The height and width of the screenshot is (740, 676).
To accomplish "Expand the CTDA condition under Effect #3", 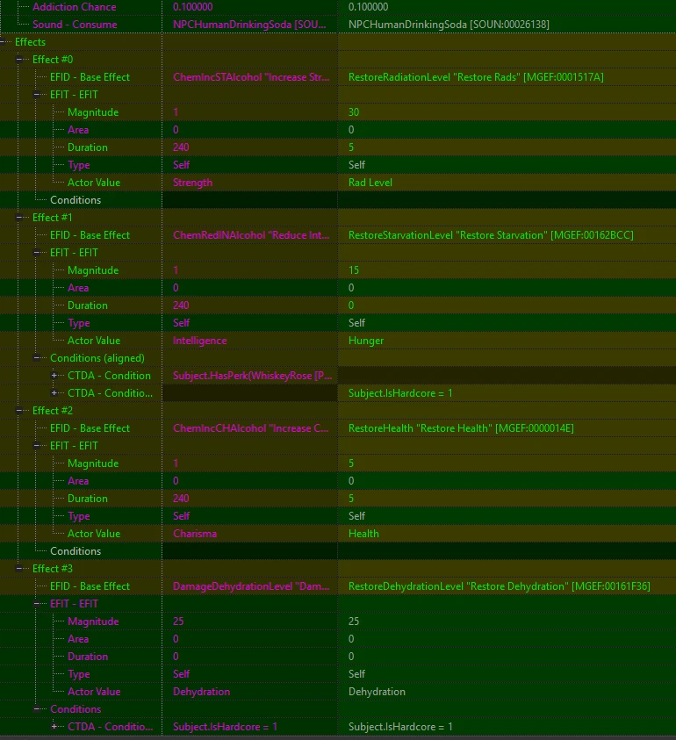I will click(54, 727).
